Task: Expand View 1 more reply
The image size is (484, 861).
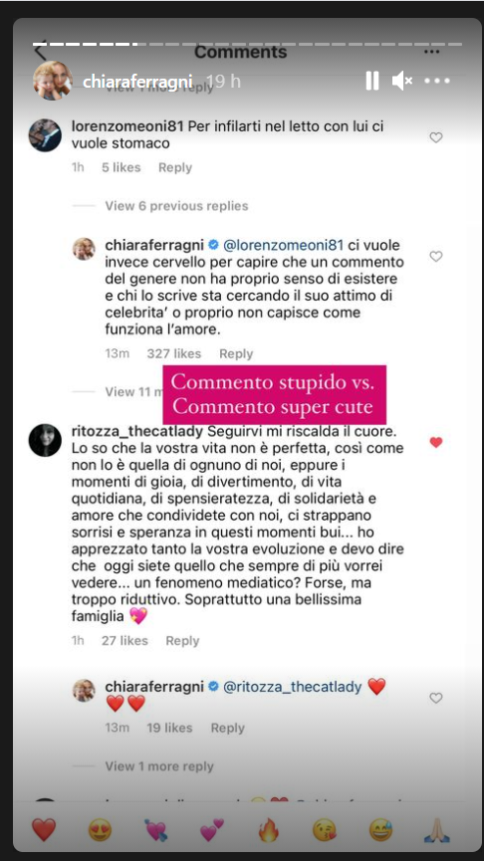Action: (x=159, y=766)
